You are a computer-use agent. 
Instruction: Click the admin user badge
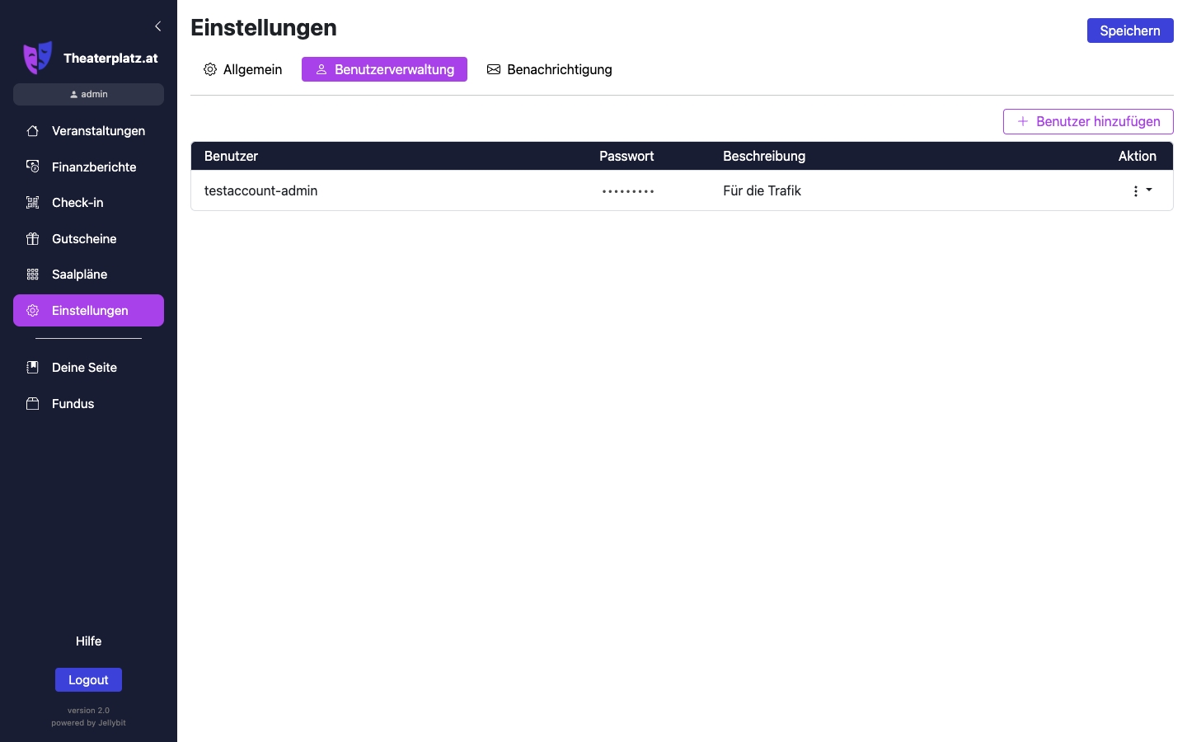tap(88, 94)
